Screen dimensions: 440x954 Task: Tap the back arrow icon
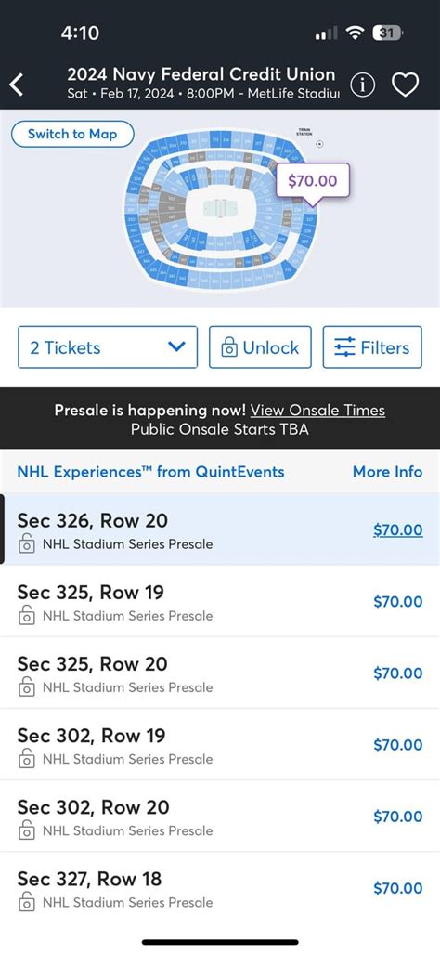(x=17, y=85)
